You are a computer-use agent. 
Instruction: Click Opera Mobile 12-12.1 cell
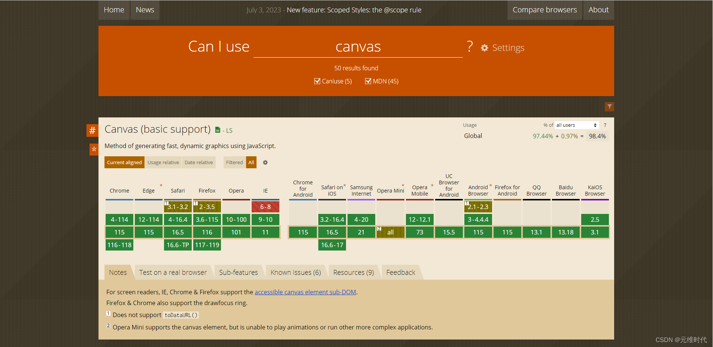(420, 219)
